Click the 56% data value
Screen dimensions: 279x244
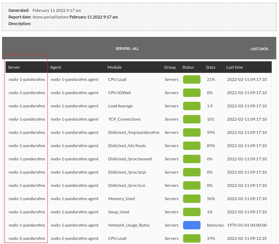[211, 199]
